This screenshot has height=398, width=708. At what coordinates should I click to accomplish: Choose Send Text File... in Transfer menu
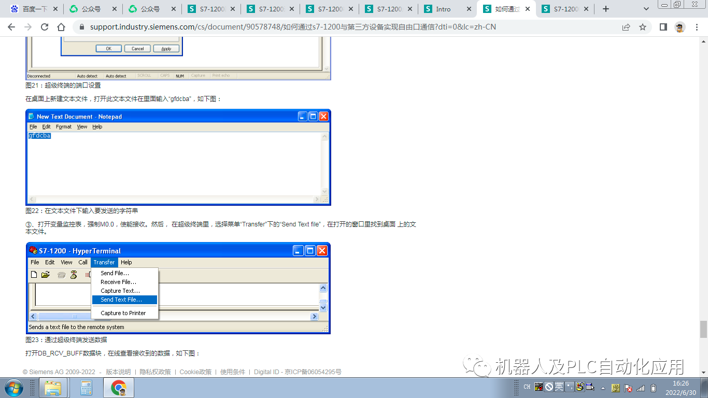pyautogui.click(x=124, y=300)
